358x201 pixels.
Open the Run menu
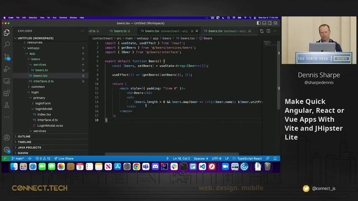54,17
